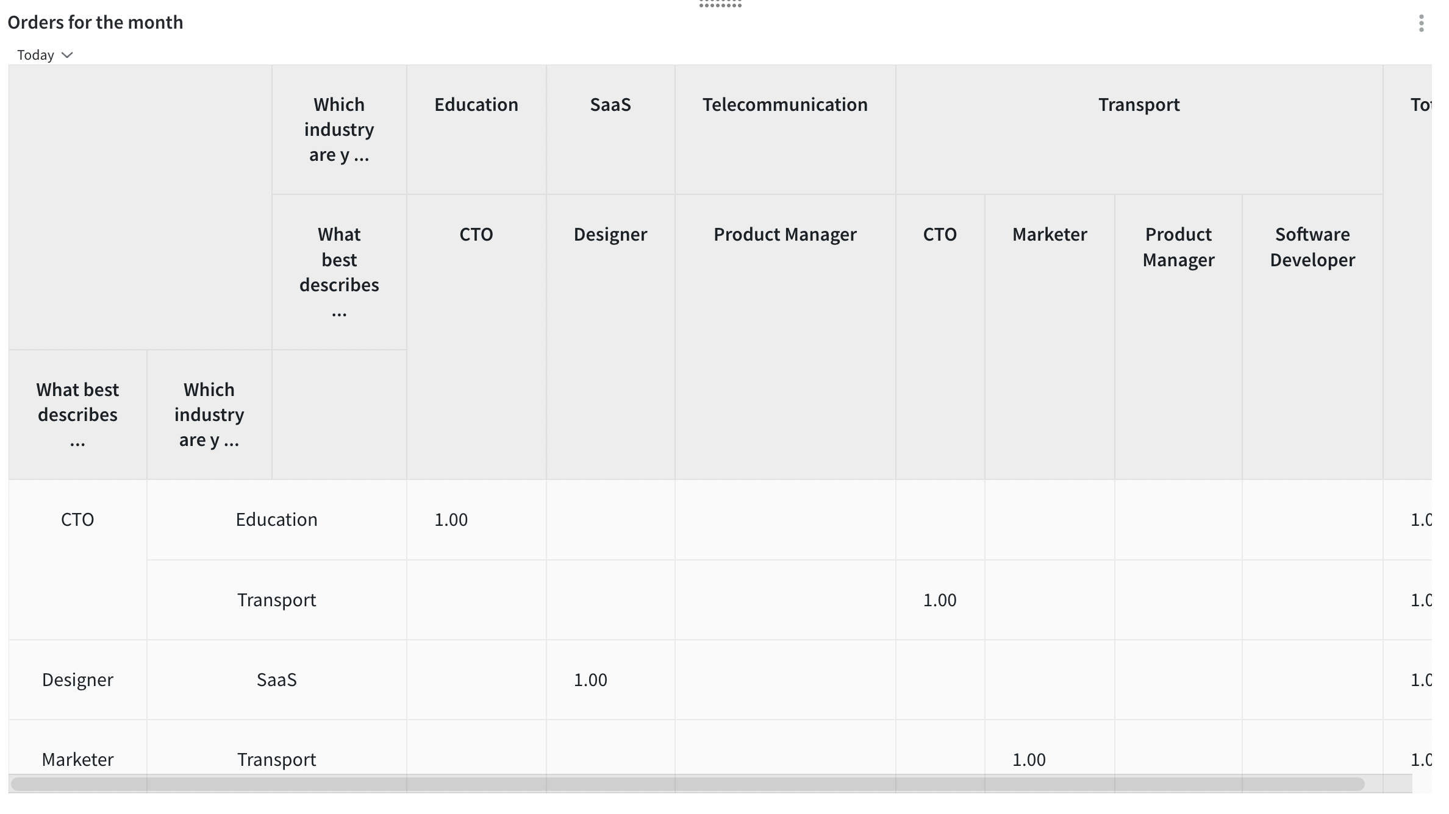Click the 1.00 value in Education row

pos(451,520)
